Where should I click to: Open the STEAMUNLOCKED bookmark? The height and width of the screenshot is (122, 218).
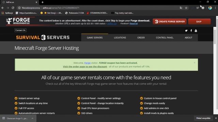point(97,13)
